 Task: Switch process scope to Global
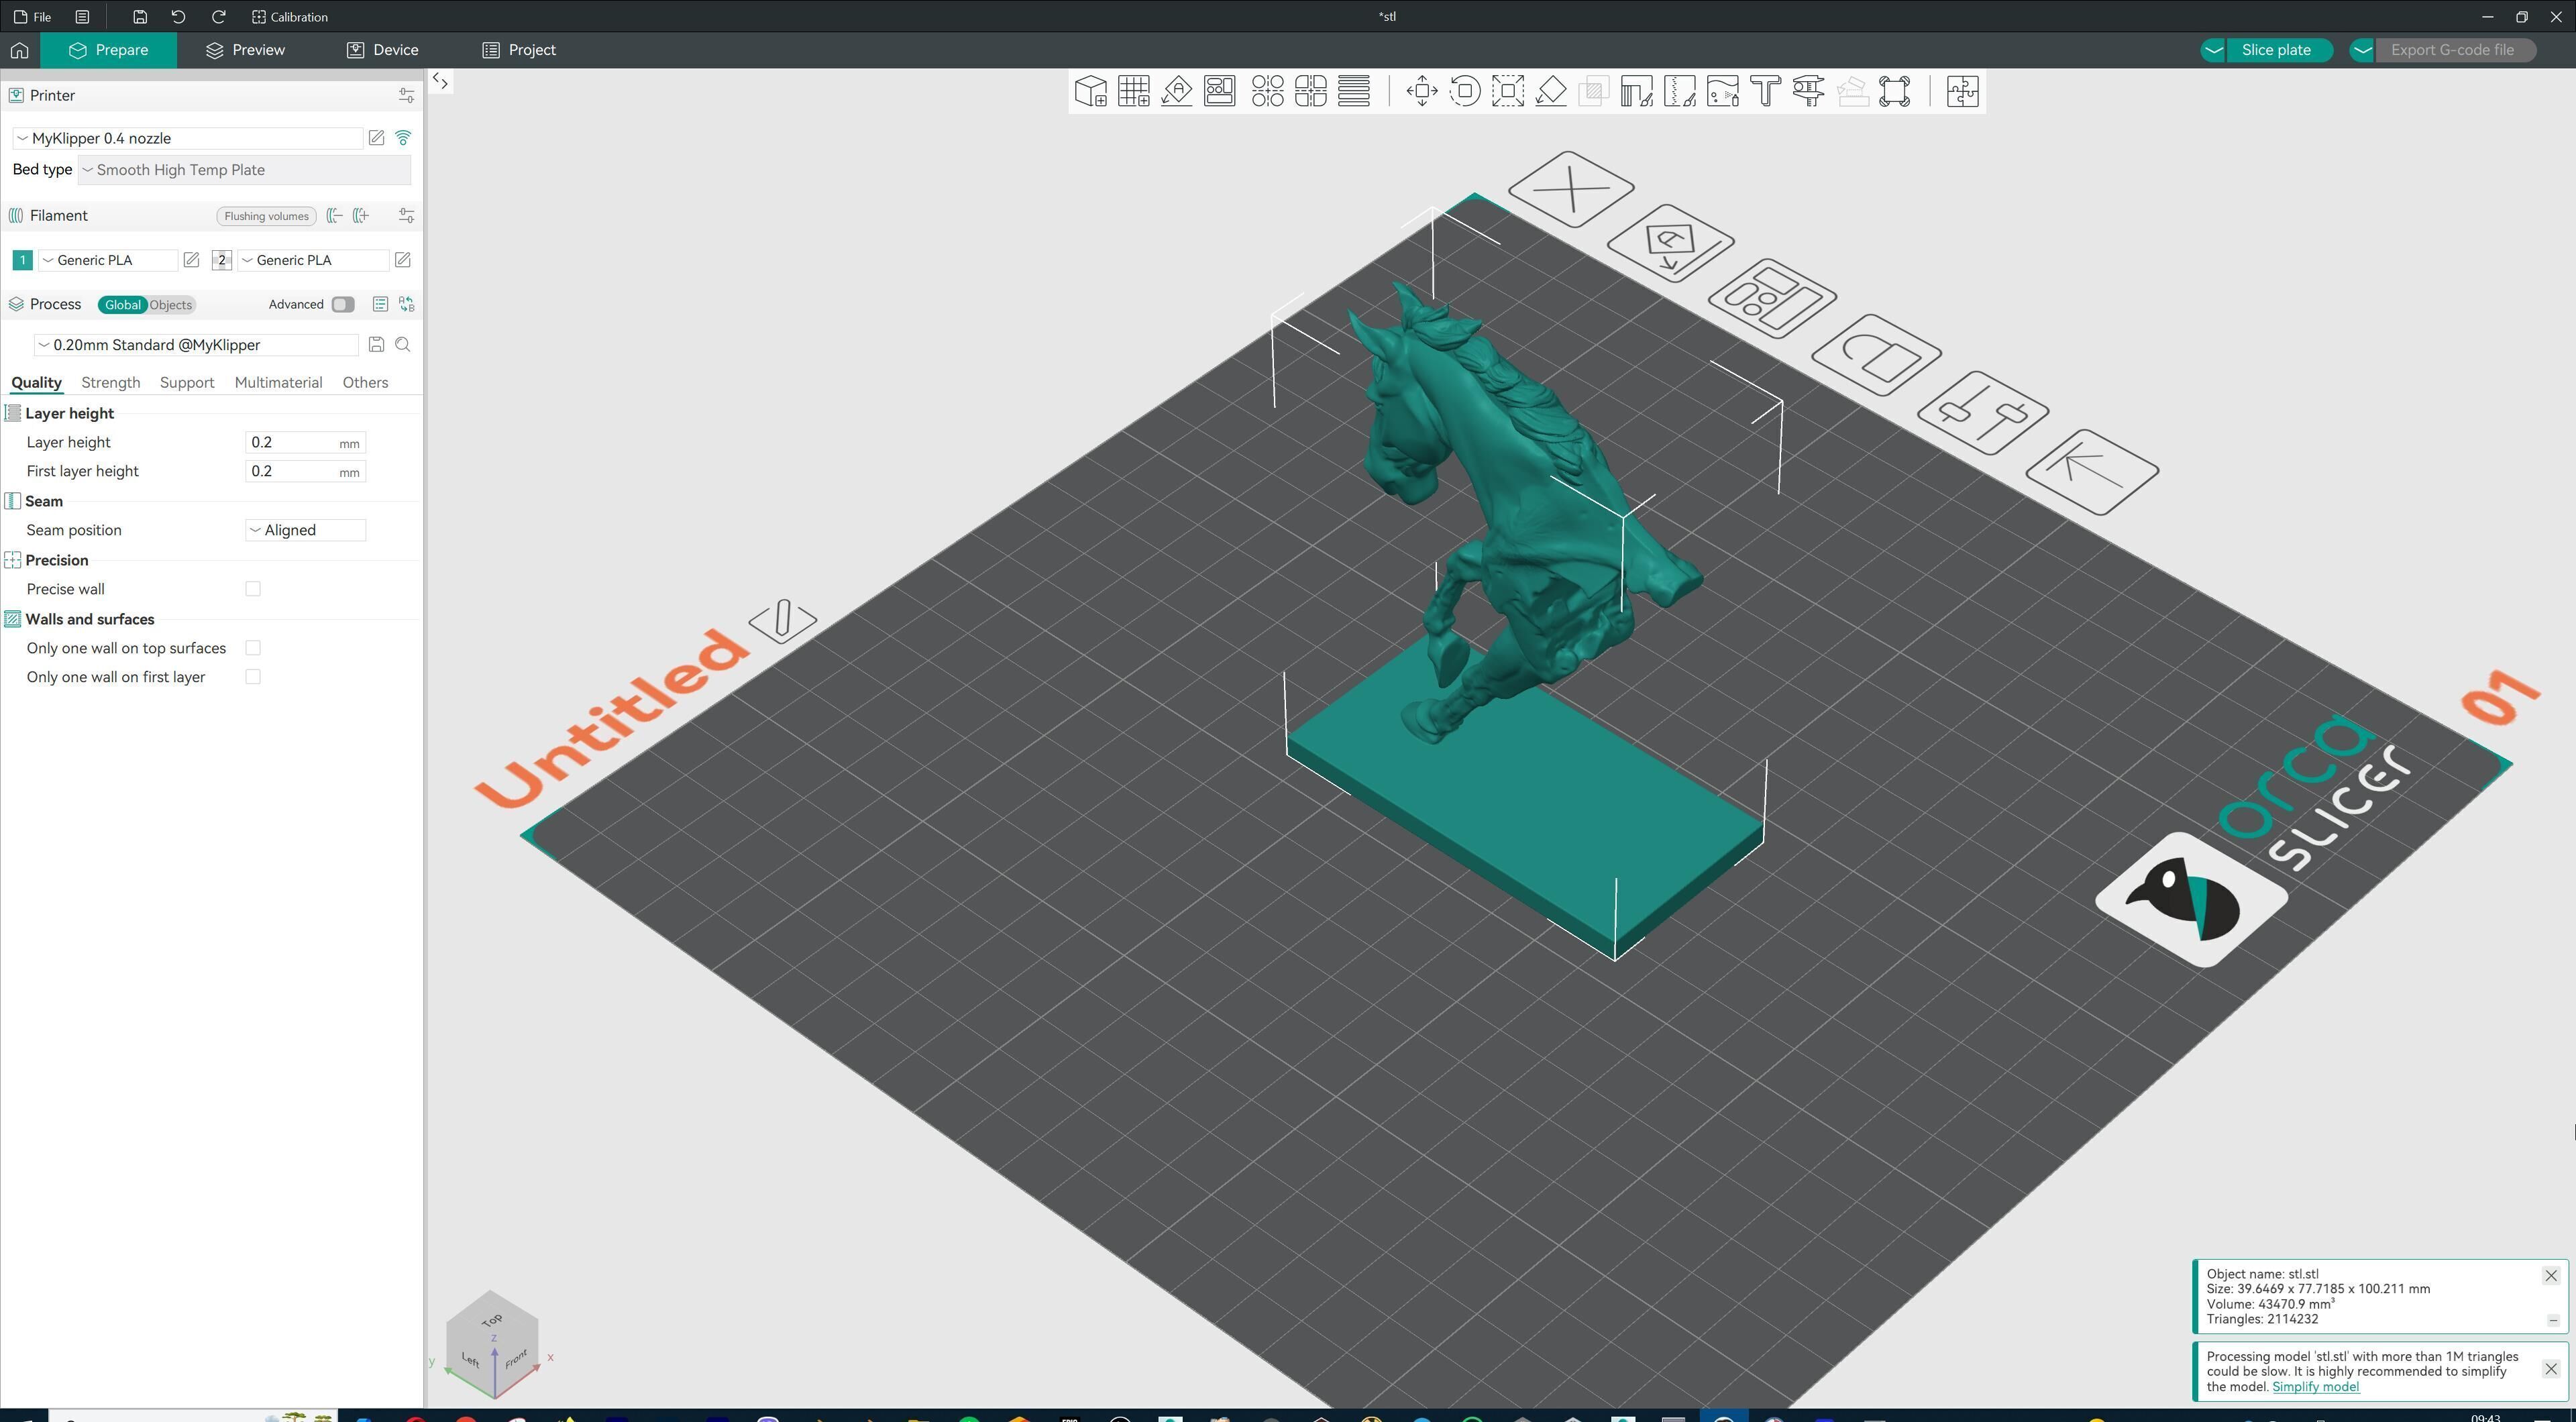tap(123, 305)
